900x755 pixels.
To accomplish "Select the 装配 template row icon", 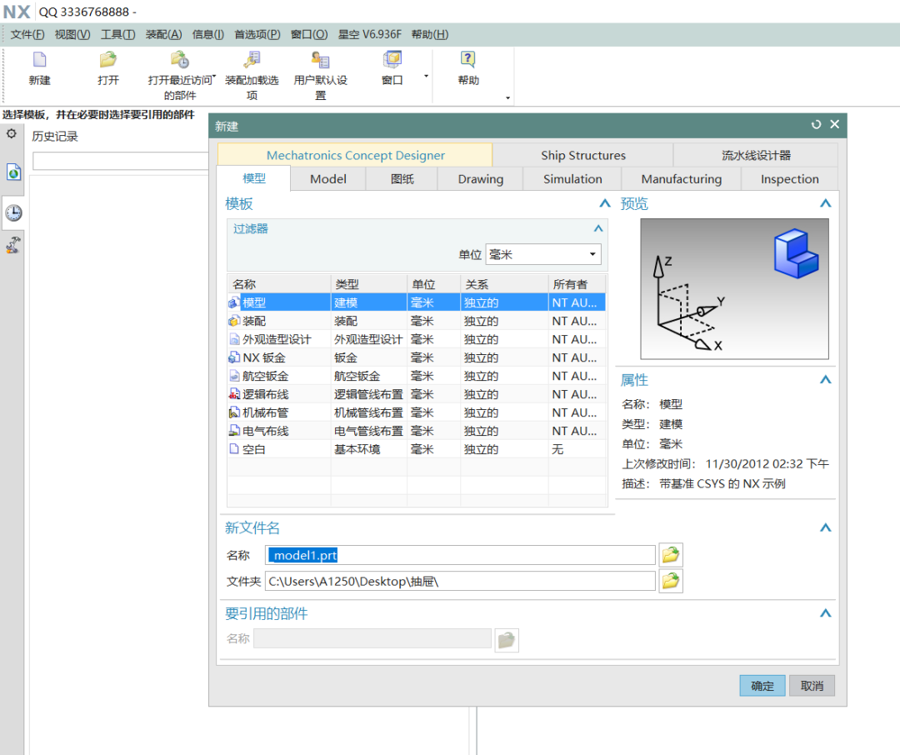I will [x=233, y=321].
